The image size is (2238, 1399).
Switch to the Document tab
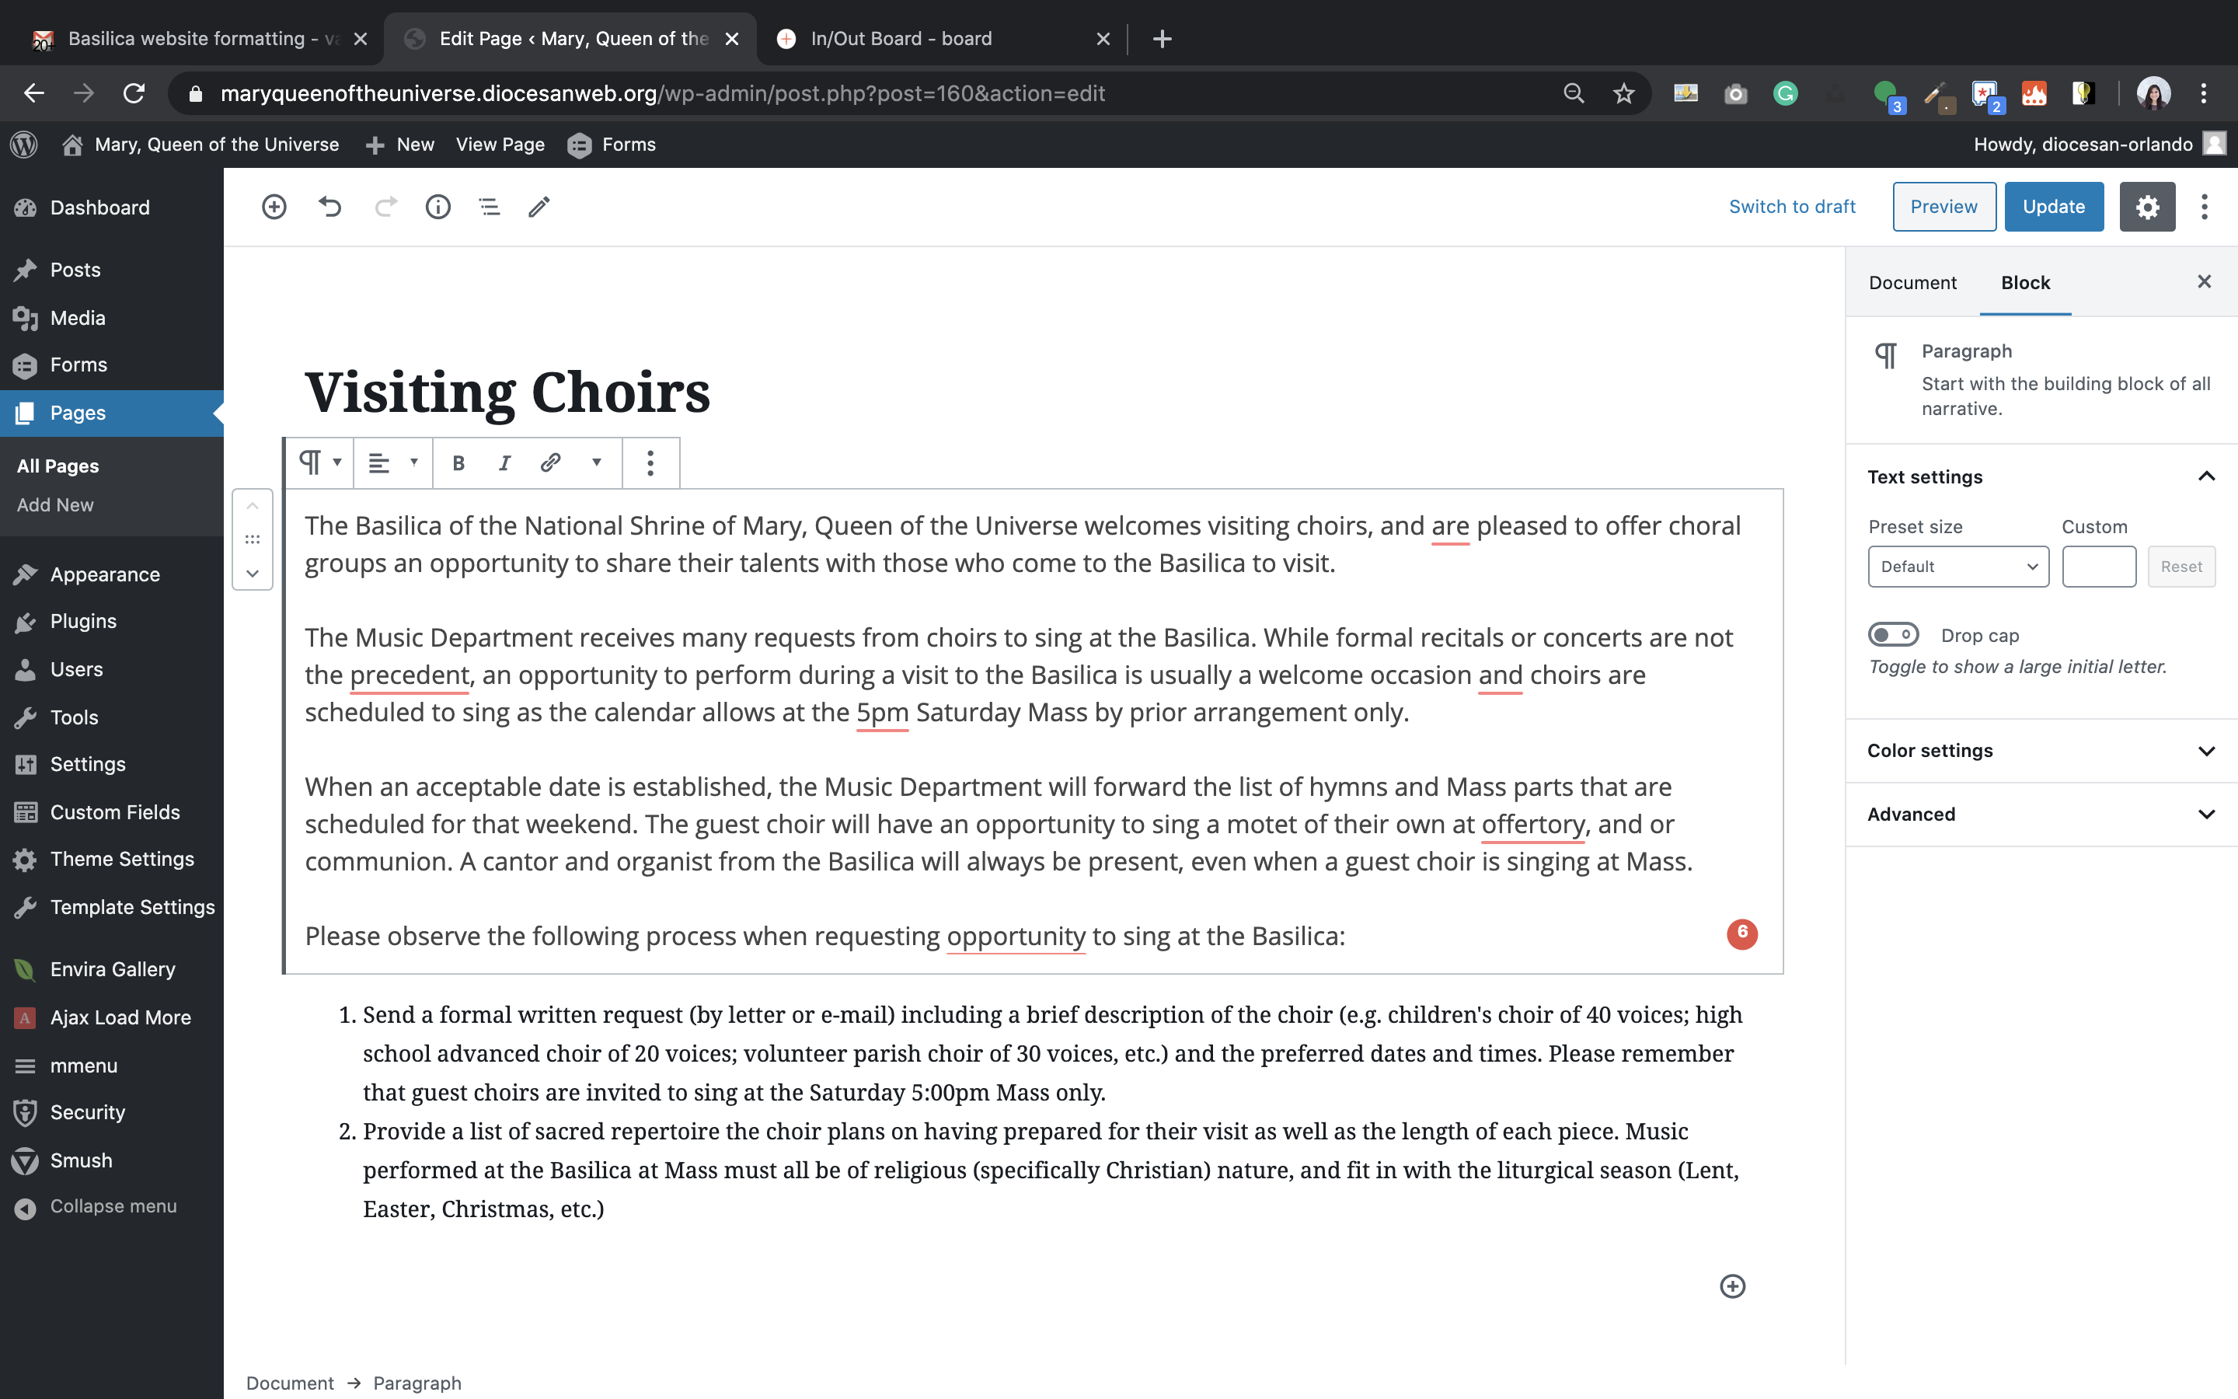(x=1912, y=282)
